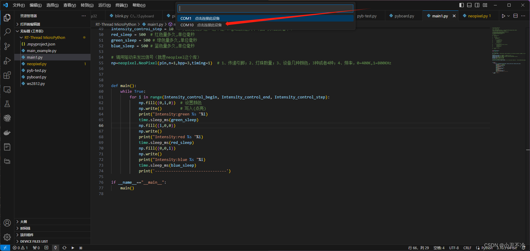530x251 pixels.
Task: Click the run triangle in status bar
Action: point(73,248)
